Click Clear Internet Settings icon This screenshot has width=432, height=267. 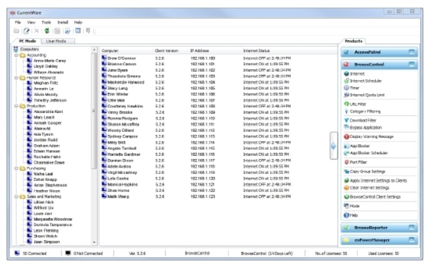point(346,188)
